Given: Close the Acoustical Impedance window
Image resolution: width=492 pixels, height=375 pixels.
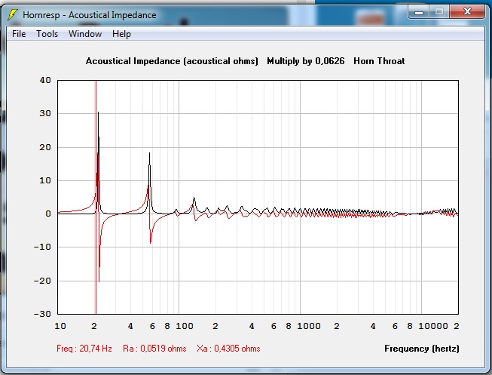Looking at the screenshot, I should pyautogui.click(x=468, y=12).
